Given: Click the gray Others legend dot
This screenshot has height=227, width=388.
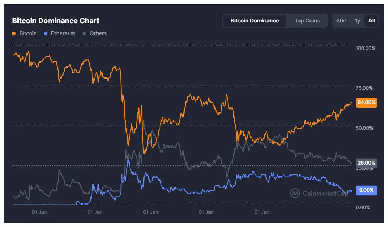Looking at the screenshot, I should [x=84, y=33].
